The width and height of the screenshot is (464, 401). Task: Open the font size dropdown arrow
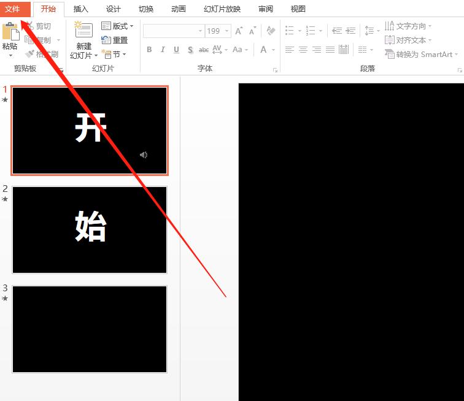pos(226,31)
